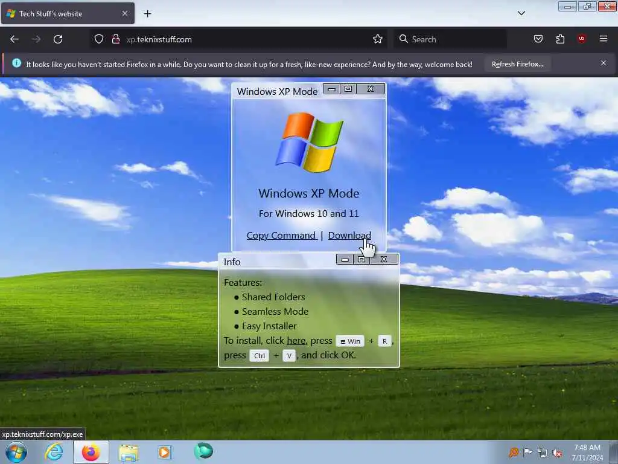Click the 'Seamless Mode' feature item
618x464 pixels.
coord(275,311)
